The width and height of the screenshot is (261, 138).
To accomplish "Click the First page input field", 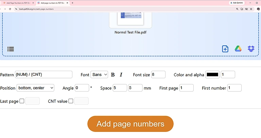I will pyautogui.click(x=187, y=88).
